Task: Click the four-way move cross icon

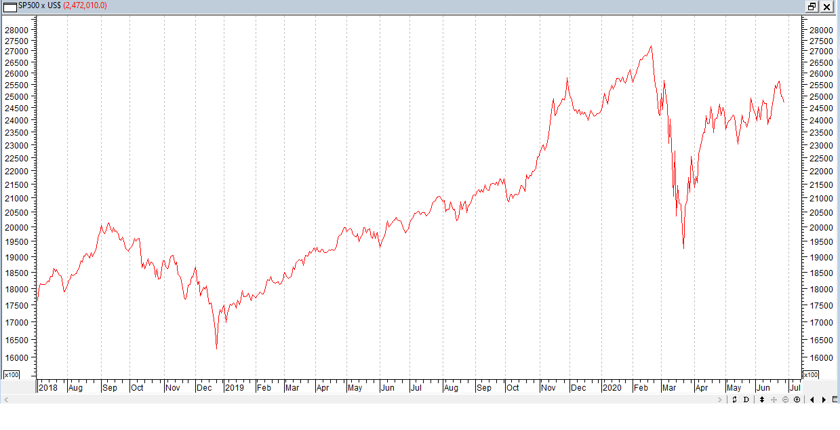Action: (774, 399)
